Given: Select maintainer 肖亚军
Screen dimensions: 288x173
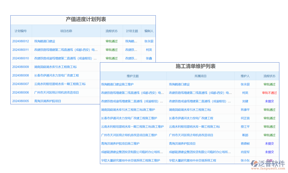Looking at the screenshot, I should [245, 152].
